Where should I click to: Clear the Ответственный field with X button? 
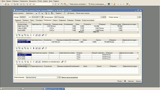60,77
